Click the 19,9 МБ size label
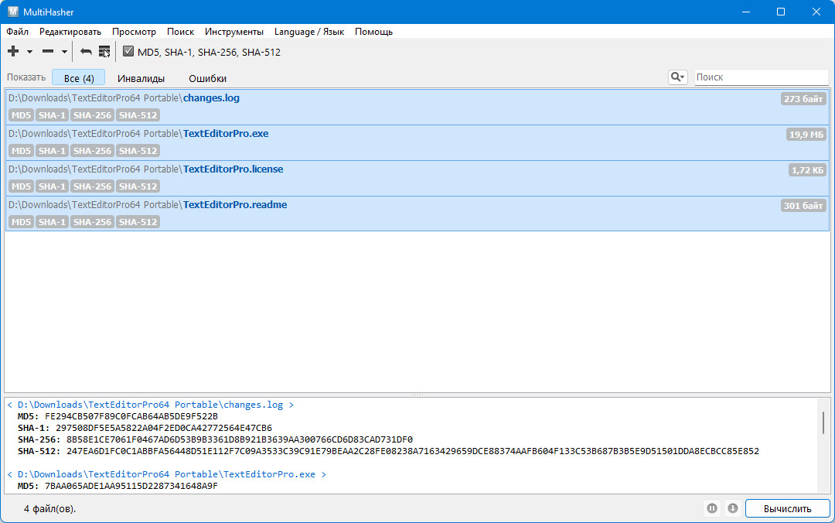835x523 pixels. pyautogui.click(x=806, y=135)
